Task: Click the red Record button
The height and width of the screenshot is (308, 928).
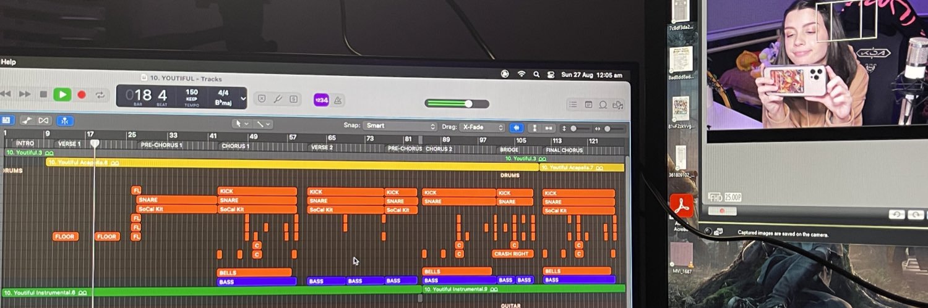Action: pos(81,95)
